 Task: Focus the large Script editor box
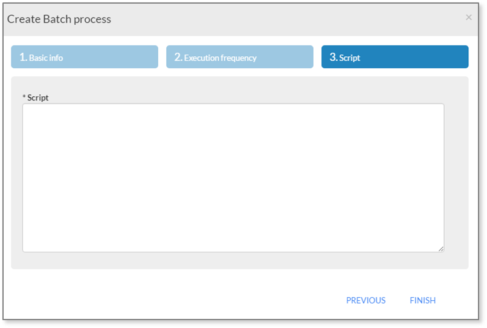tap(233, 178)
